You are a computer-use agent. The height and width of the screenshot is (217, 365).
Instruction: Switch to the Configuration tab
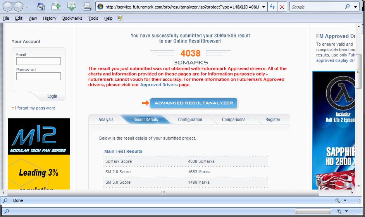(x=190, y=120)
